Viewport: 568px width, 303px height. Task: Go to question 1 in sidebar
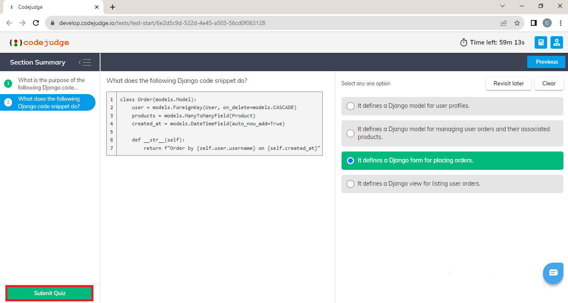[48, 84]
